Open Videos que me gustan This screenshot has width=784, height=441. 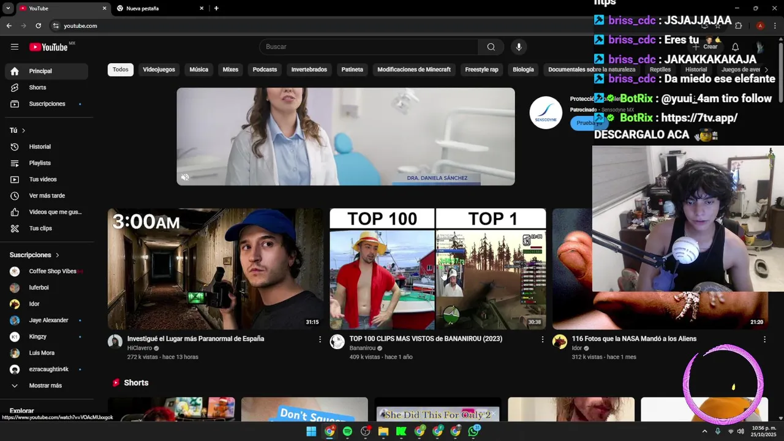[x=47, y=212]
